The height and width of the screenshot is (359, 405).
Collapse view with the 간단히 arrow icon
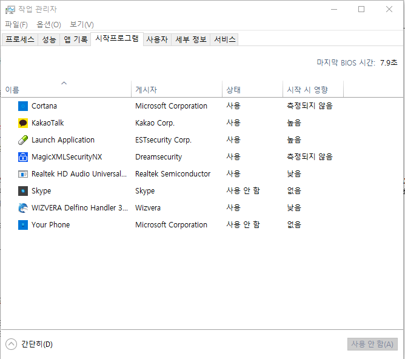pyautogui.click(x=11, y=344)
